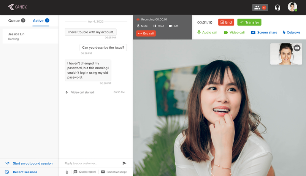Click the Recording indicator icon

138,19
